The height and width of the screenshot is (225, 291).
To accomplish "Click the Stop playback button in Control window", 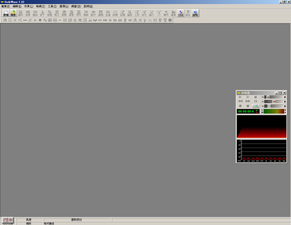I will click(x=256, y=97).
